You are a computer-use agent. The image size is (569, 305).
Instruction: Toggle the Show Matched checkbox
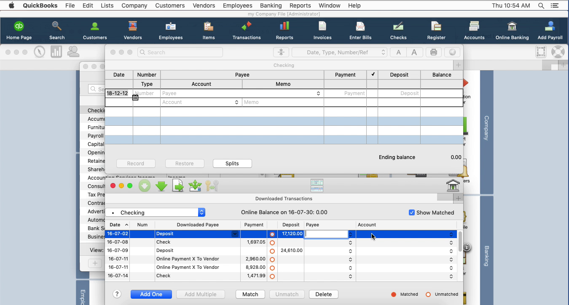(x=412, y=212)
